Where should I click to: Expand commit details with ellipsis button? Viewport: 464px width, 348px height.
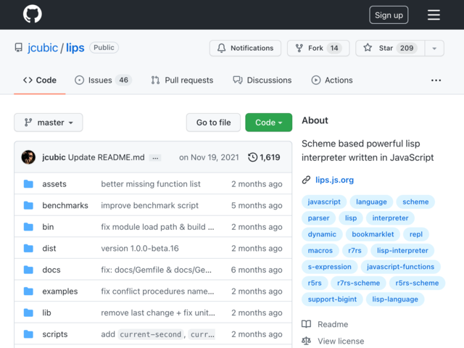click(x=155, y=158)
